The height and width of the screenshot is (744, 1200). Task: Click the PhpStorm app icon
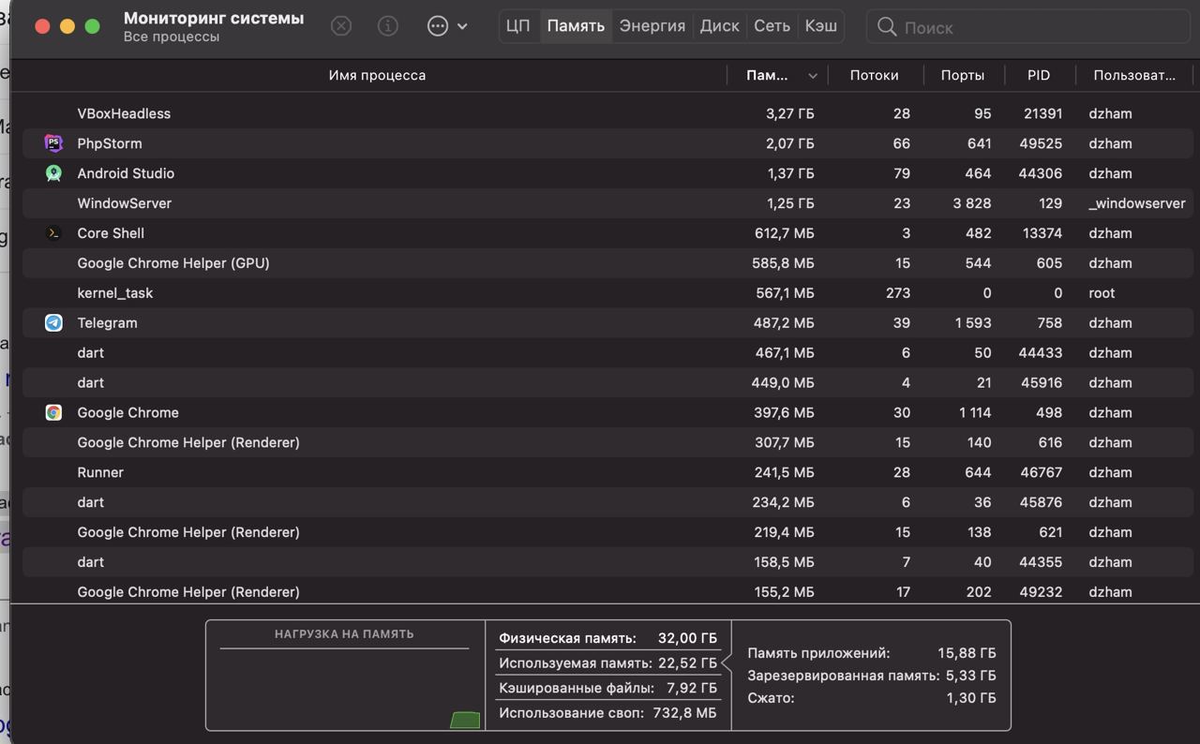pyautogui.click(x=53, y=143)
